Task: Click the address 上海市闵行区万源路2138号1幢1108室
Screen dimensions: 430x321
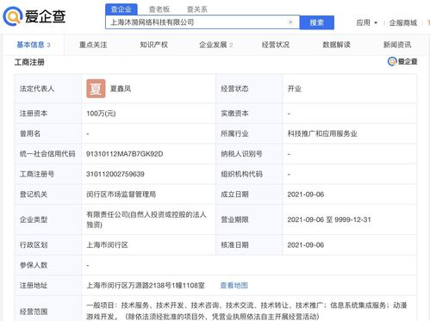Action: [146, 286]
